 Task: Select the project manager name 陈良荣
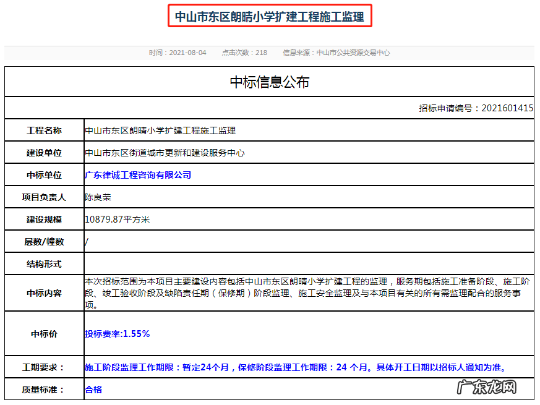pos(98,197)
